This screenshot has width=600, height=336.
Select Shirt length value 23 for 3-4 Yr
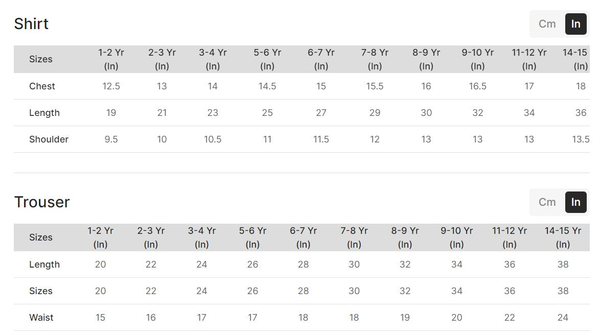[213, 113]
